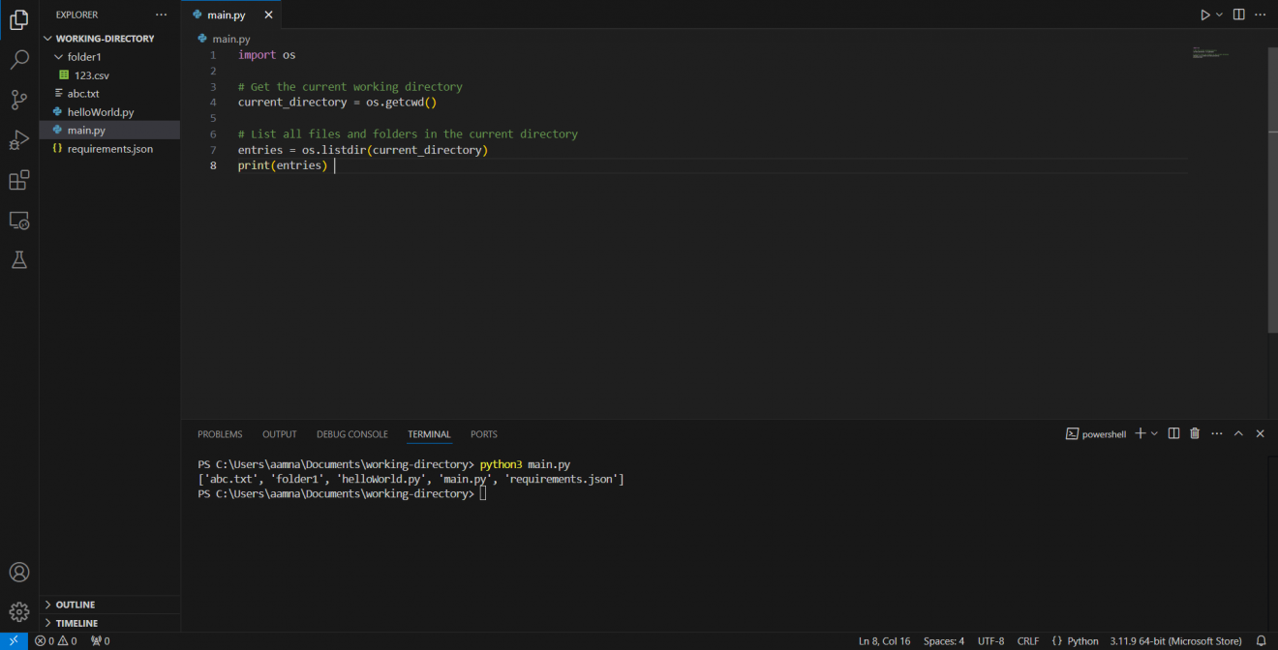Switch to the DEBUG CONSOLE tab
This screenshot has width=1278, height=650.
pyautogui.click(x=351, y=434)
